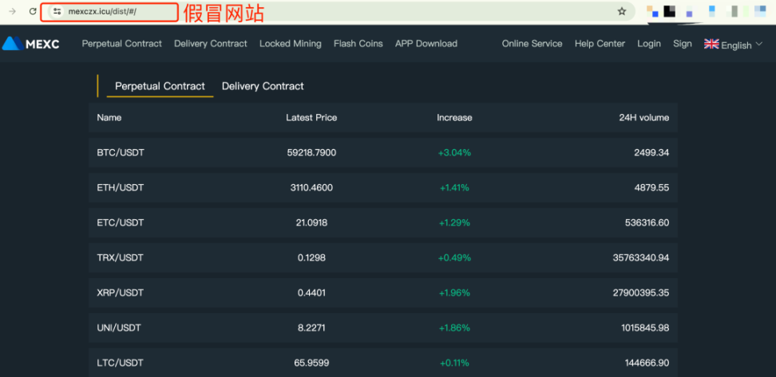This screenshot has width=776, height=377.
Task: Select the BTC/USDT row
Action: click(383, 153)
